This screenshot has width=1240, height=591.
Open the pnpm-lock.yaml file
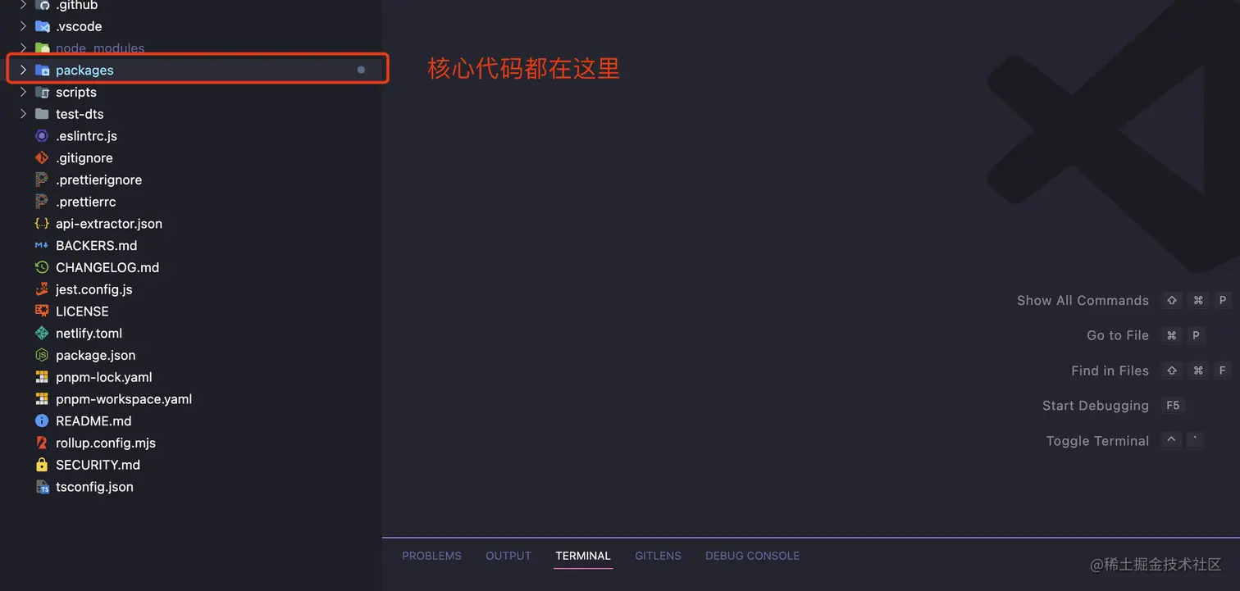click(104, 377)
